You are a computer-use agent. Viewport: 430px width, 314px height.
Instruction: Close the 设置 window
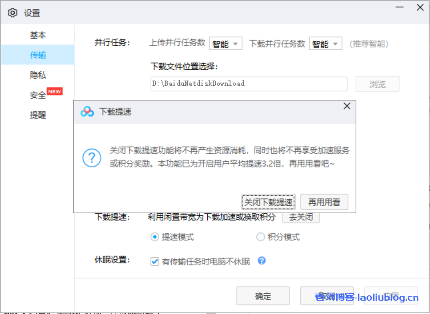[420, 8]
